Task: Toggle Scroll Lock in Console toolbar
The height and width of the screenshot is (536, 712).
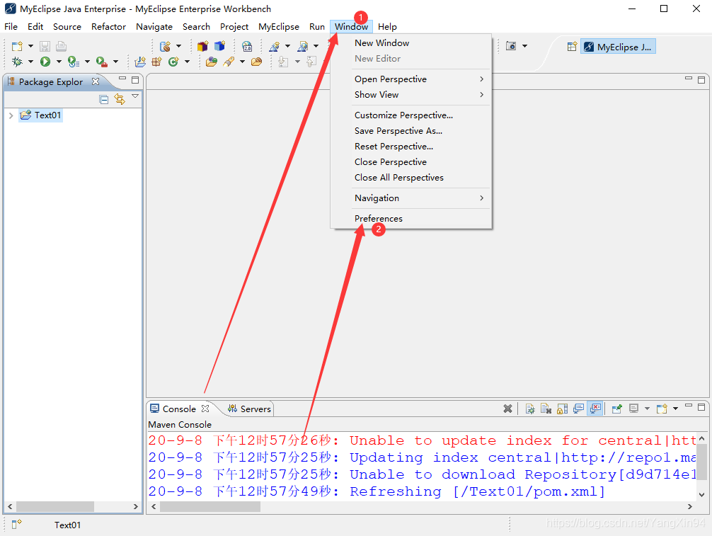Action: tap(562, 409)
